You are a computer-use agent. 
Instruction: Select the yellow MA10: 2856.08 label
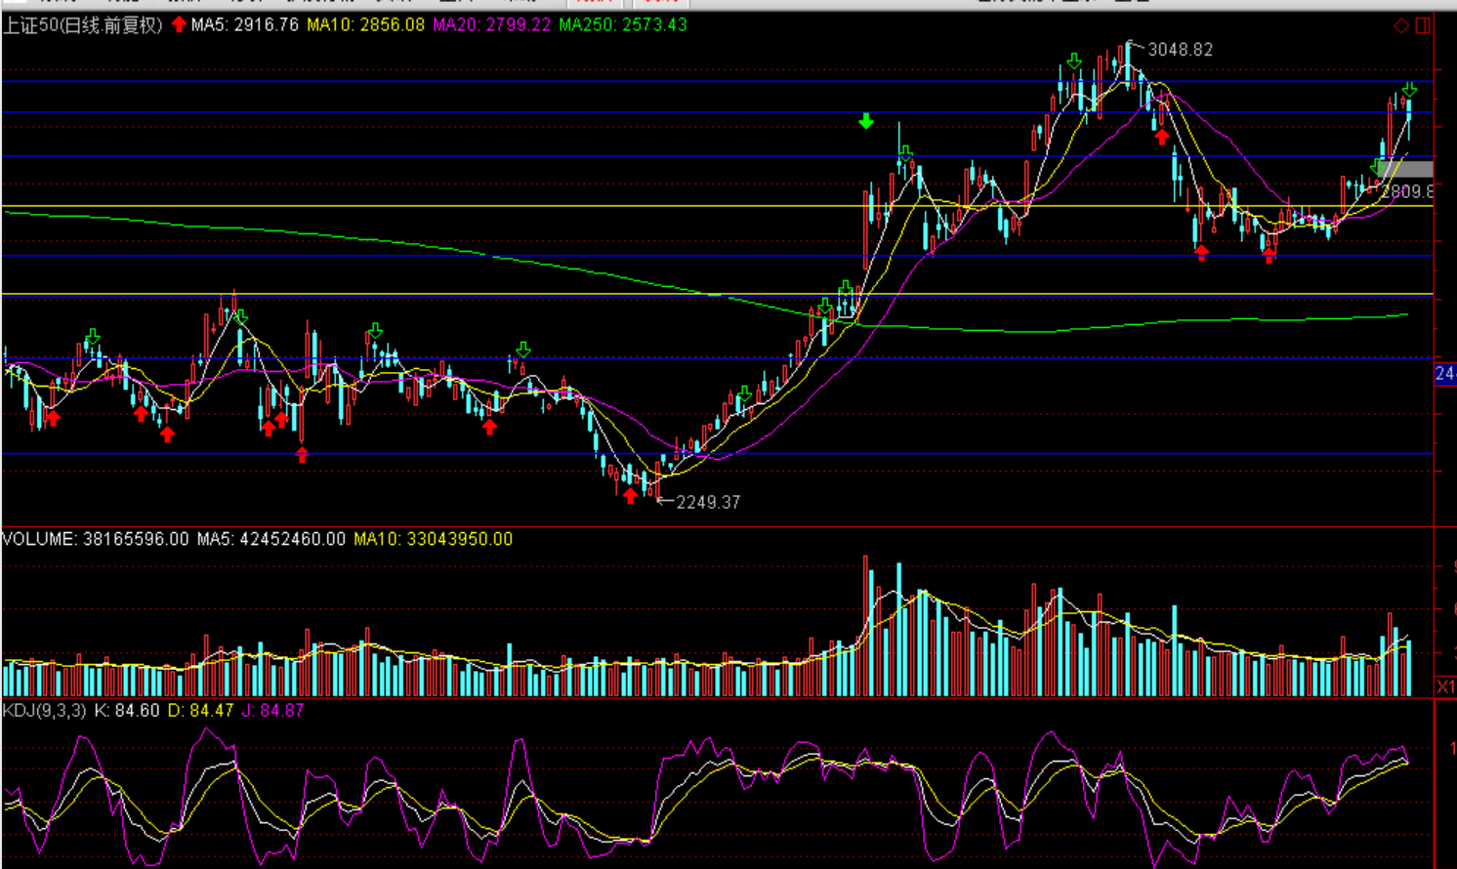pyautogui.click(x=365, y=25)
